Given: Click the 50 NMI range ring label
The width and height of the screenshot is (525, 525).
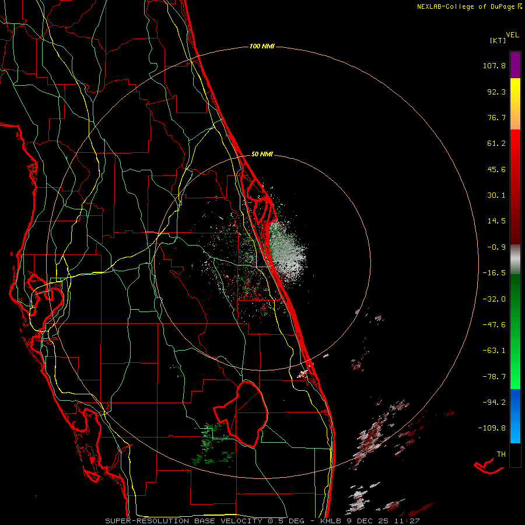Looking at the screenshot, I should 262,155.
